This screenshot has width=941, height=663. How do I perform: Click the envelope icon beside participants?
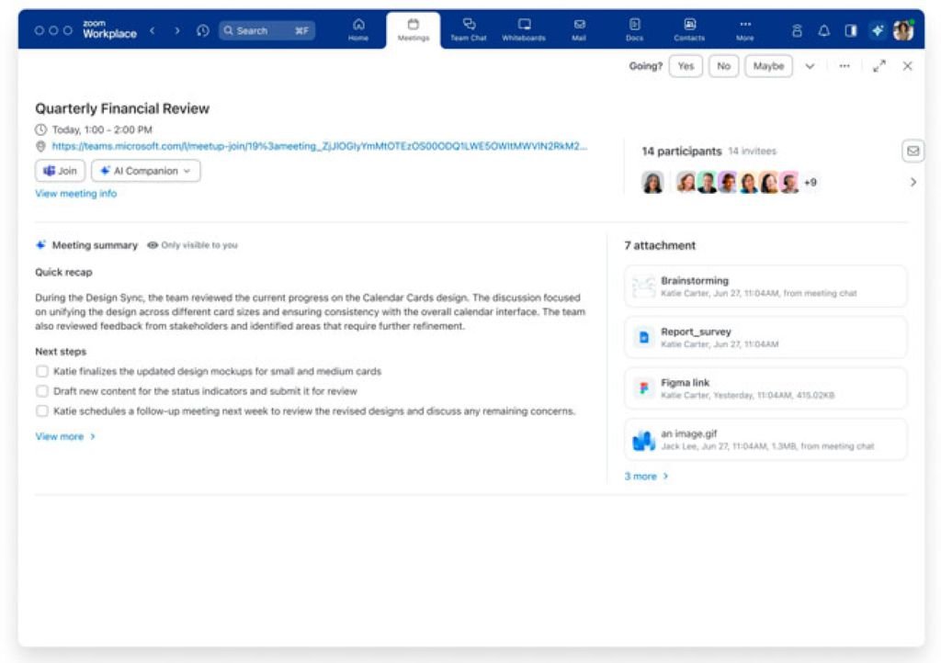[x=913, y=151]
